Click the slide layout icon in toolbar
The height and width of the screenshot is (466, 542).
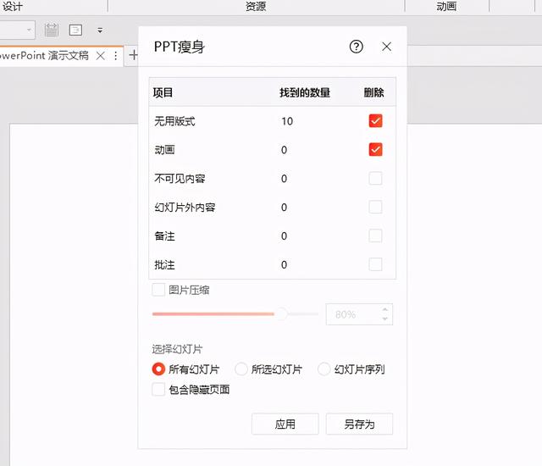(75, 30)
